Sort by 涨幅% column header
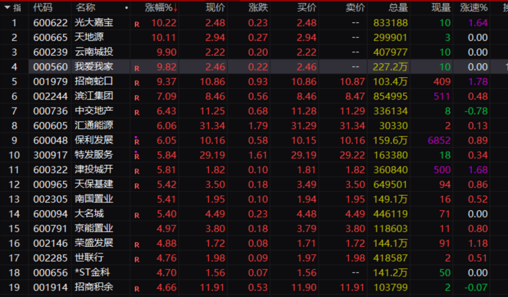Screen dimensions: 508x297 (x=159, y=8)
